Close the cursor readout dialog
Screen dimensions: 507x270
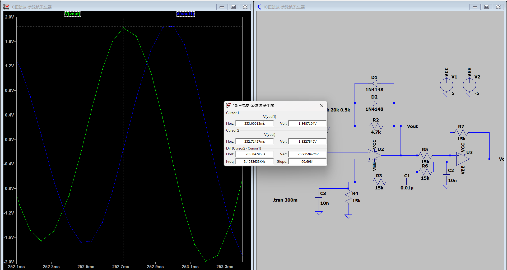click(322, 106)
